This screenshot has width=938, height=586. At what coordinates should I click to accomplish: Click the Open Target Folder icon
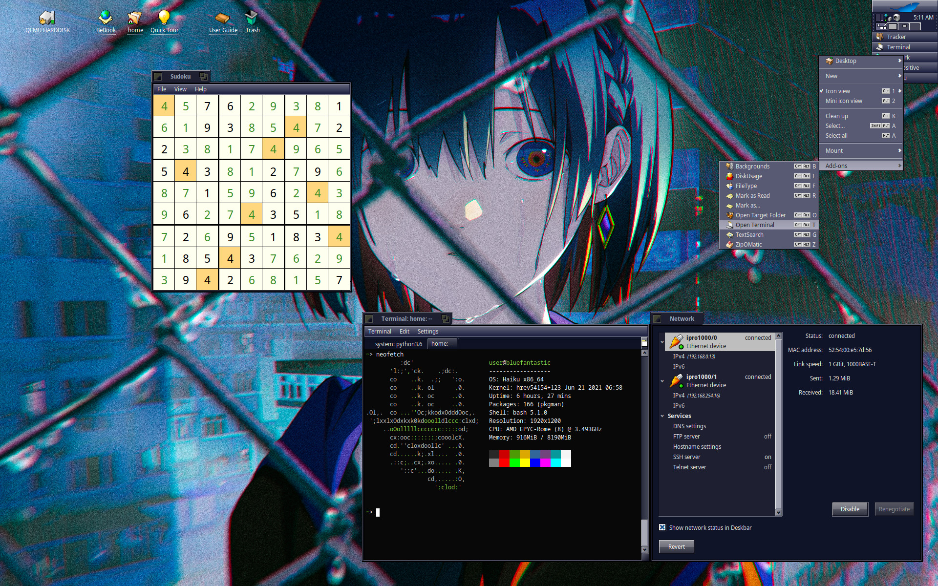pyautogui.click(x=729, y=215)
